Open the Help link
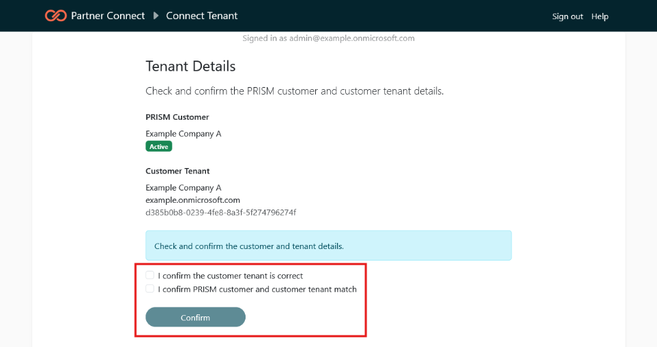This screenshot has height=347, width=657. [600, 16]
